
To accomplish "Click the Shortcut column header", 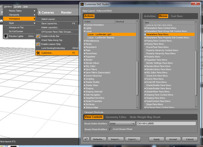I will pyautogui.click(x=125, y=22).
